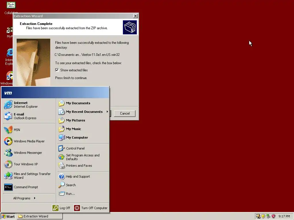Click the Start button
This screenshot has width=294, height=220.
(x=8, y=216)
